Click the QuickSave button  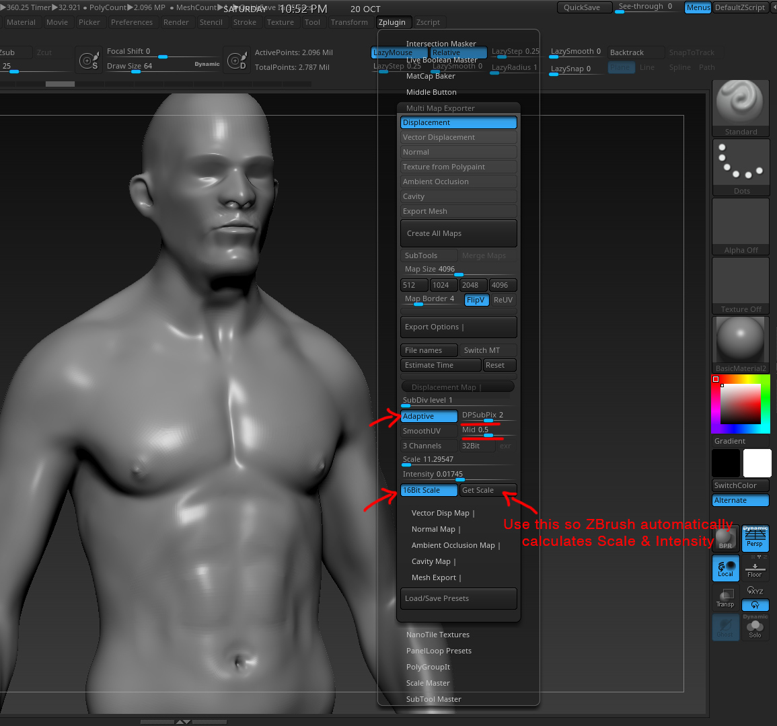pos(584,7)
